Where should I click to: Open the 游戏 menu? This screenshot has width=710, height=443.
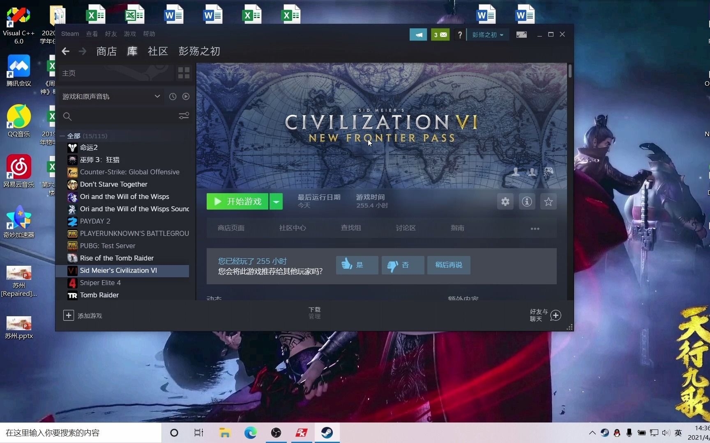point(130,34)
